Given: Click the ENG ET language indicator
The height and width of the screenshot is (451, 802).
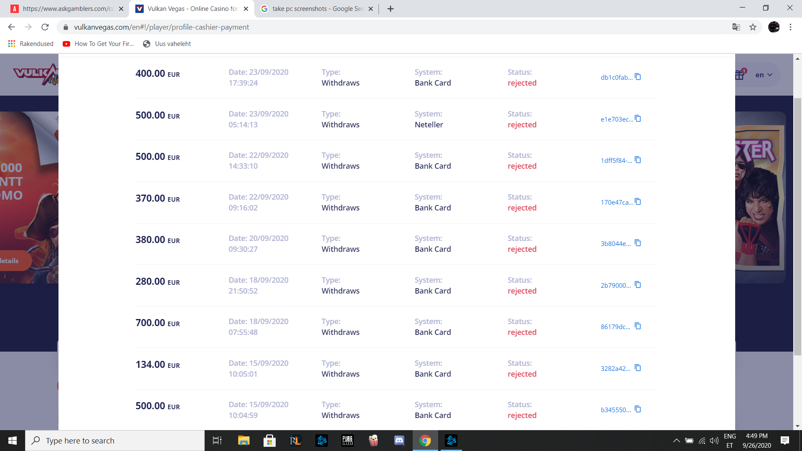Looking at the screenshot, I should 730,441.
